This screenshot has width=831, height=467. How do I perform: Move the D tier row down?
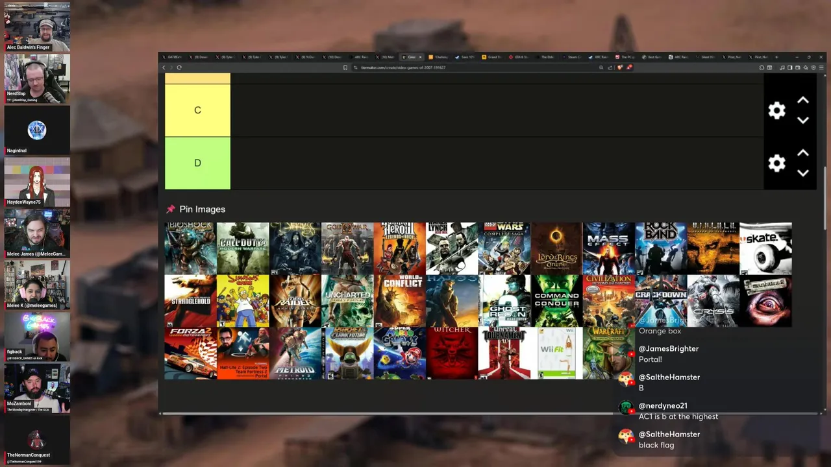pyautogui.click(x=803, y=173)
